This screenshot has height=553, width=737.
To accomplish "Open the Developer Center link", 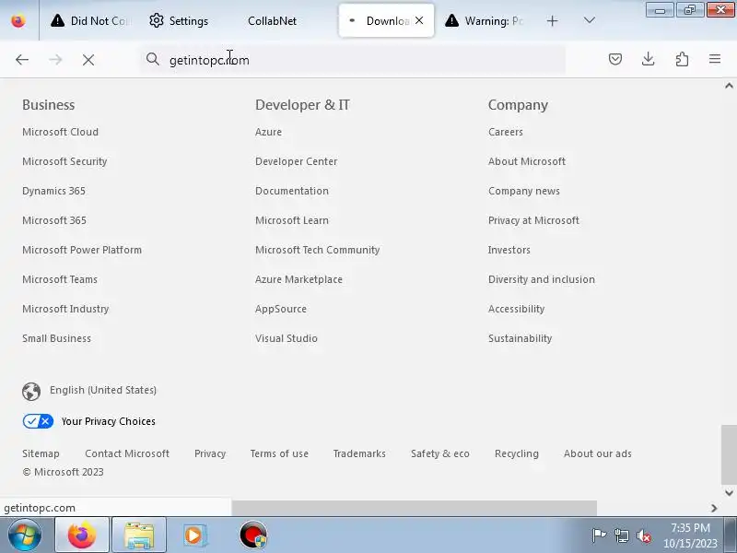I will (x=296, y=161).
